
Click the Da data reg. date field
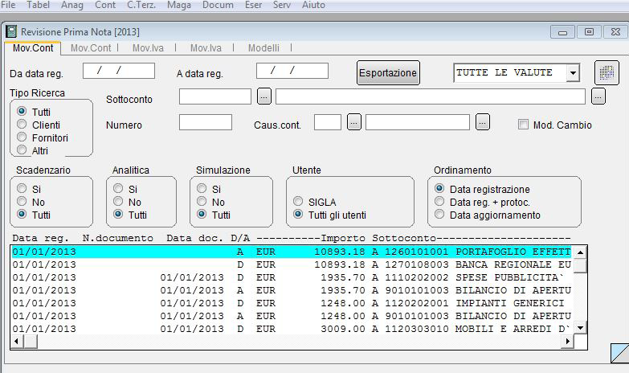pyautogui.click(x=119, y=71)
